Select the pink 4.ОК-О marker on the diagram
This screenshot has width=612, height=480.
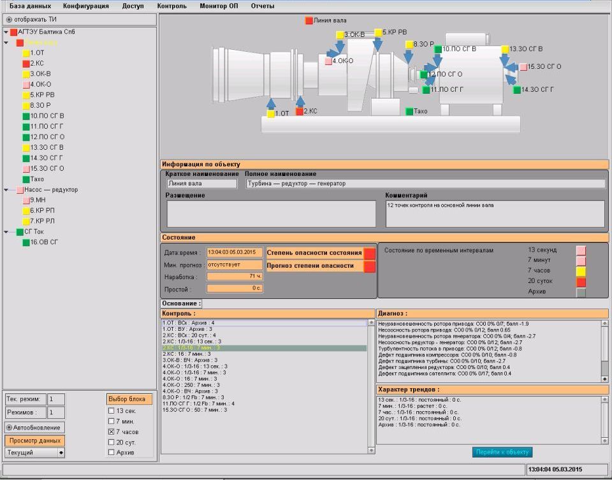point(328,61)
